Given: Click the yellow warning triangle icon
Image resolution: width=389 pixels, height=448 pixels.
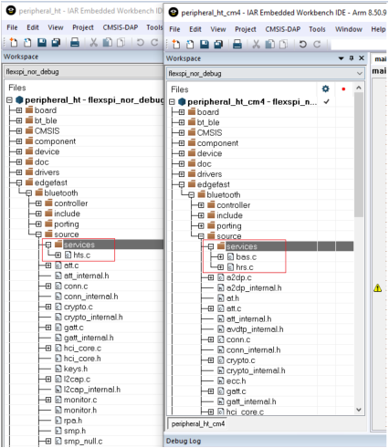Looking at the screenshot, I should 377,287.
